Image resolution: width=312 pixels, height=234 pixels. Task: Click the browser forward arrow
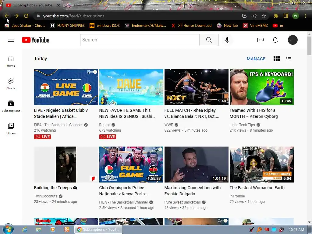[x=16, y=16]
